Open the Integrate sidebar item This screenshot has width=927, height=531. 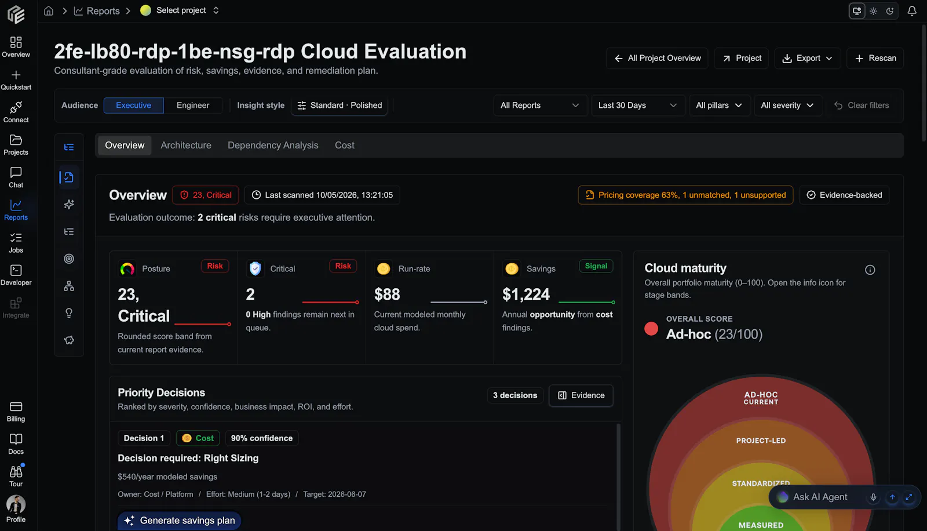tap(16, 308)
